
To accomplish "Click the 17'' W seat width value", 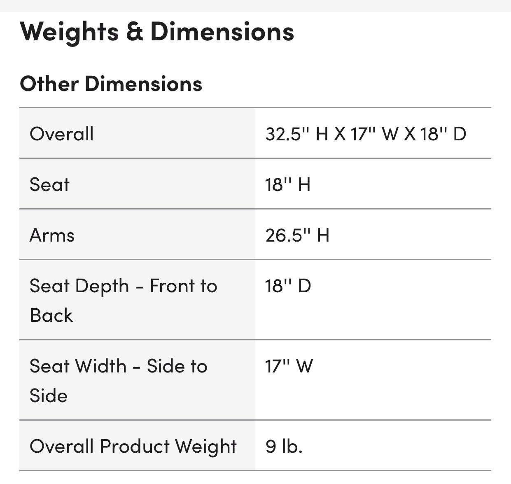I will pyautogui.click(x=289, y=366).
